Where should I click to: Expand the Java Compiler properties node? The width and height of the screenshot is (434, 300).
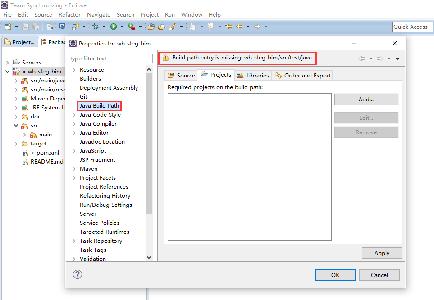74,124
